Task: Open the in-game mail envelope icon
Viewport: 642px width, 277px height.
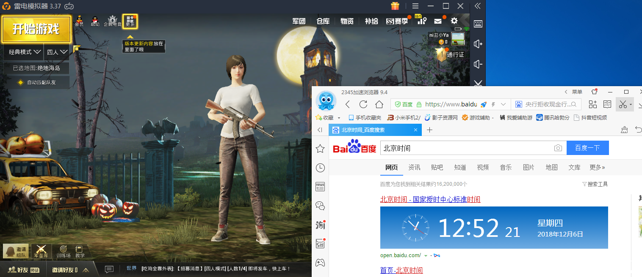Action: pyautogui.click(x=438, y=21)
